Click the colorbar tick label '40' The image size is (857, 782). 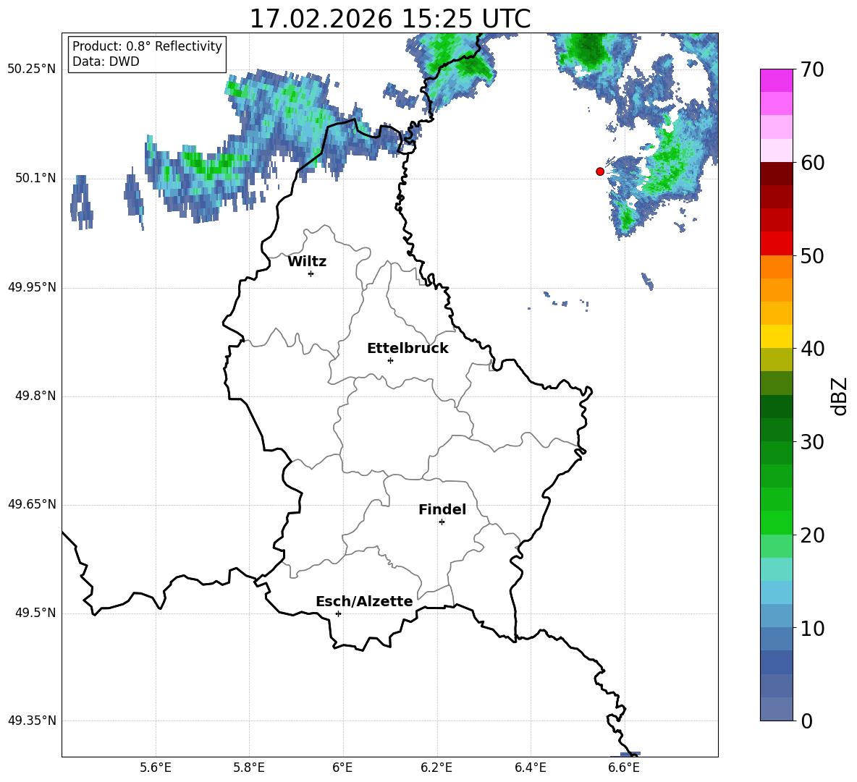tap(812, 349)
